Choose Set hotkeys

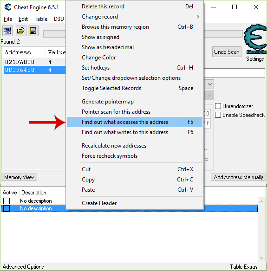click(x=135, y=68)
